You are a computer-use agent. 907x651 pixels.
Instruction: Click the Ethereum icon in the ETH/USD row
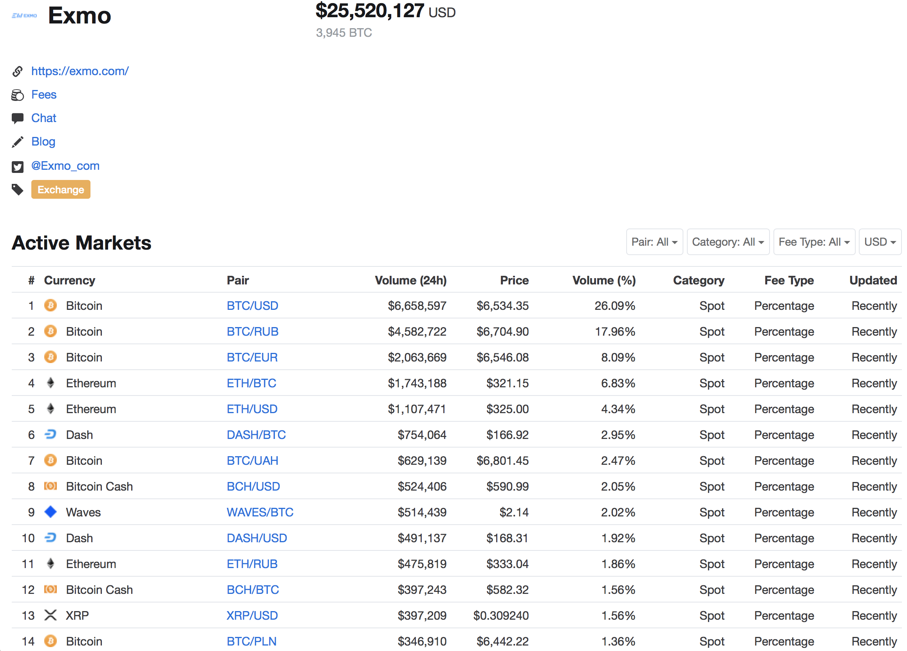[51, 408]
